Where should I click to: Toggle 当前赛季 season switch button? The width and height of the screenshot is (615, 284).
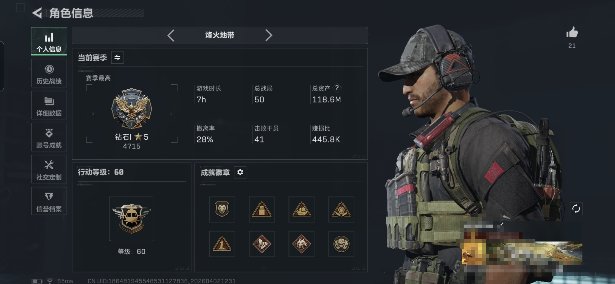click(117, 57)
